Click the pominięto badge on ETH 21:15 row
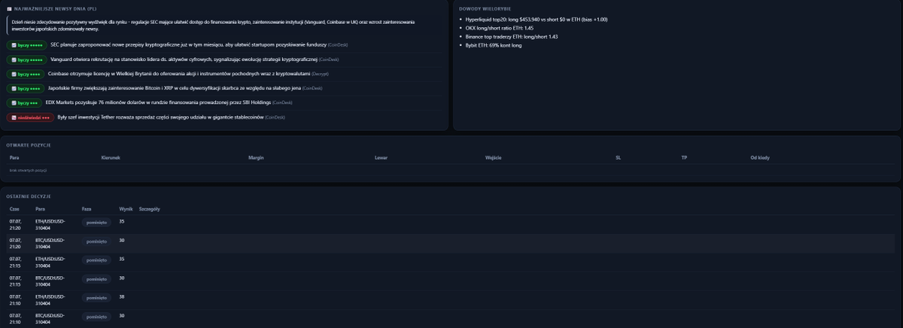Screen dimensions: 903x328 click(96, 260)
